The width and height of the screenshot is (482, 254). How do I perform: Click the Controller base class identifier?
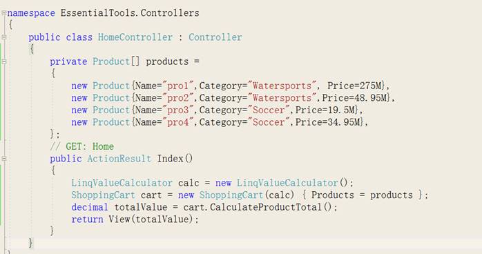[215, 37]
